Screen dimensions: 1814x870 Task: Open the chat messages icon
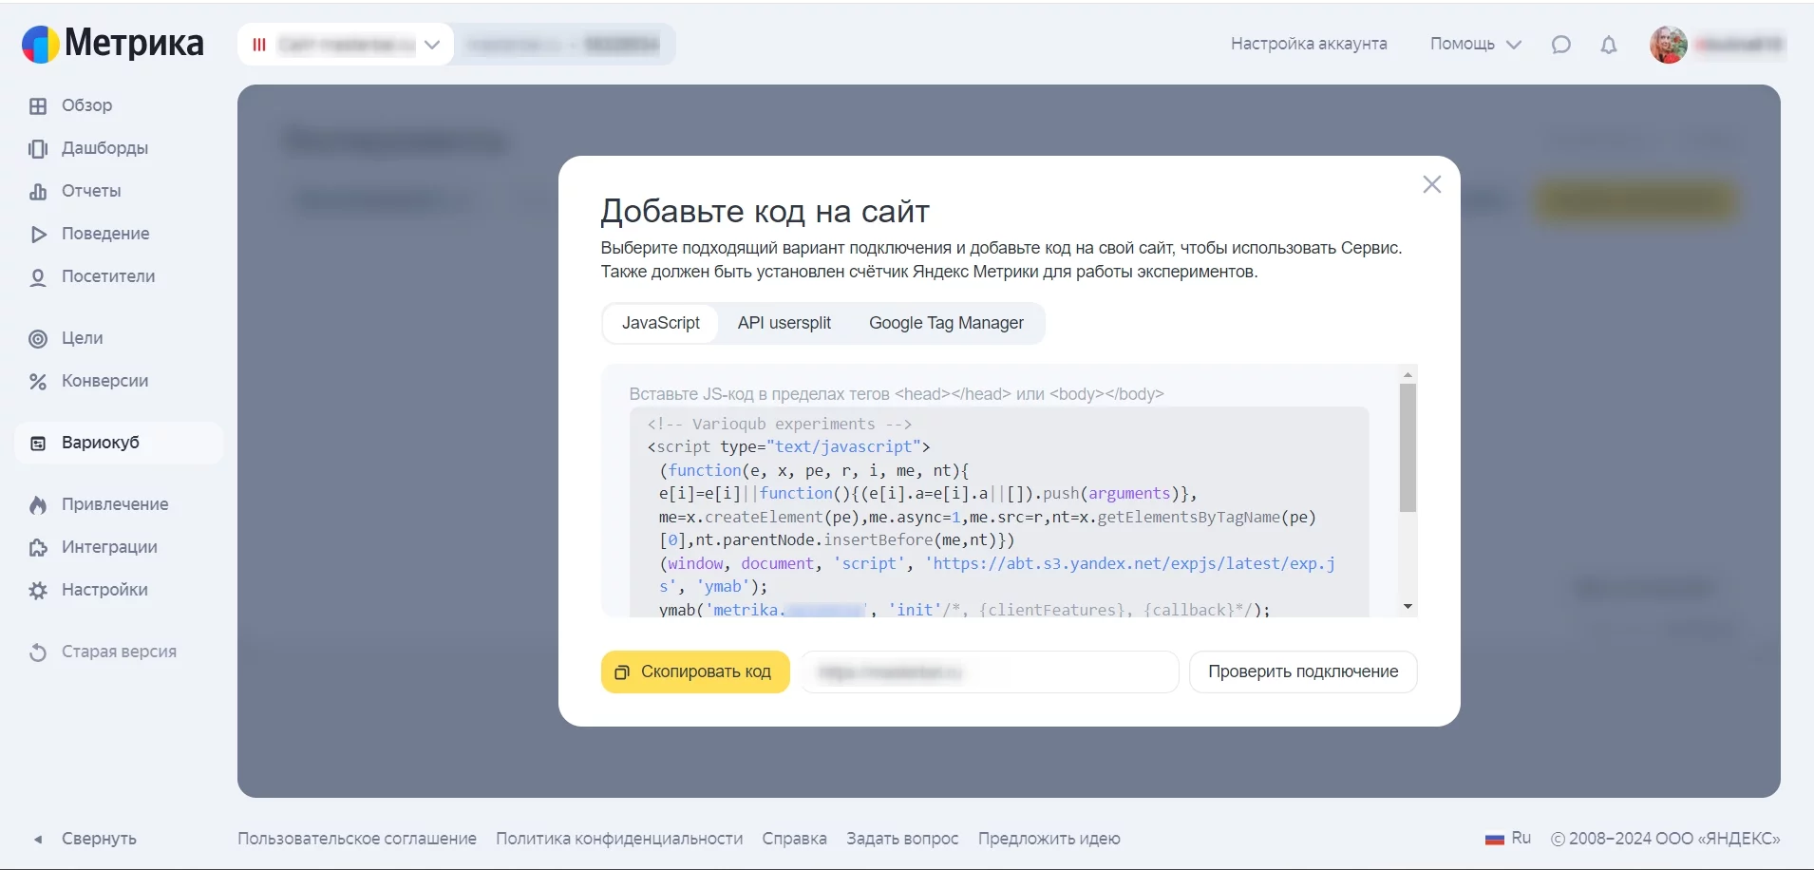[1561, 45]
